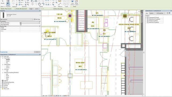172x97 pixels.
Task: Click the Properties palette ribbon icon
Action: (x=8, y=4)
